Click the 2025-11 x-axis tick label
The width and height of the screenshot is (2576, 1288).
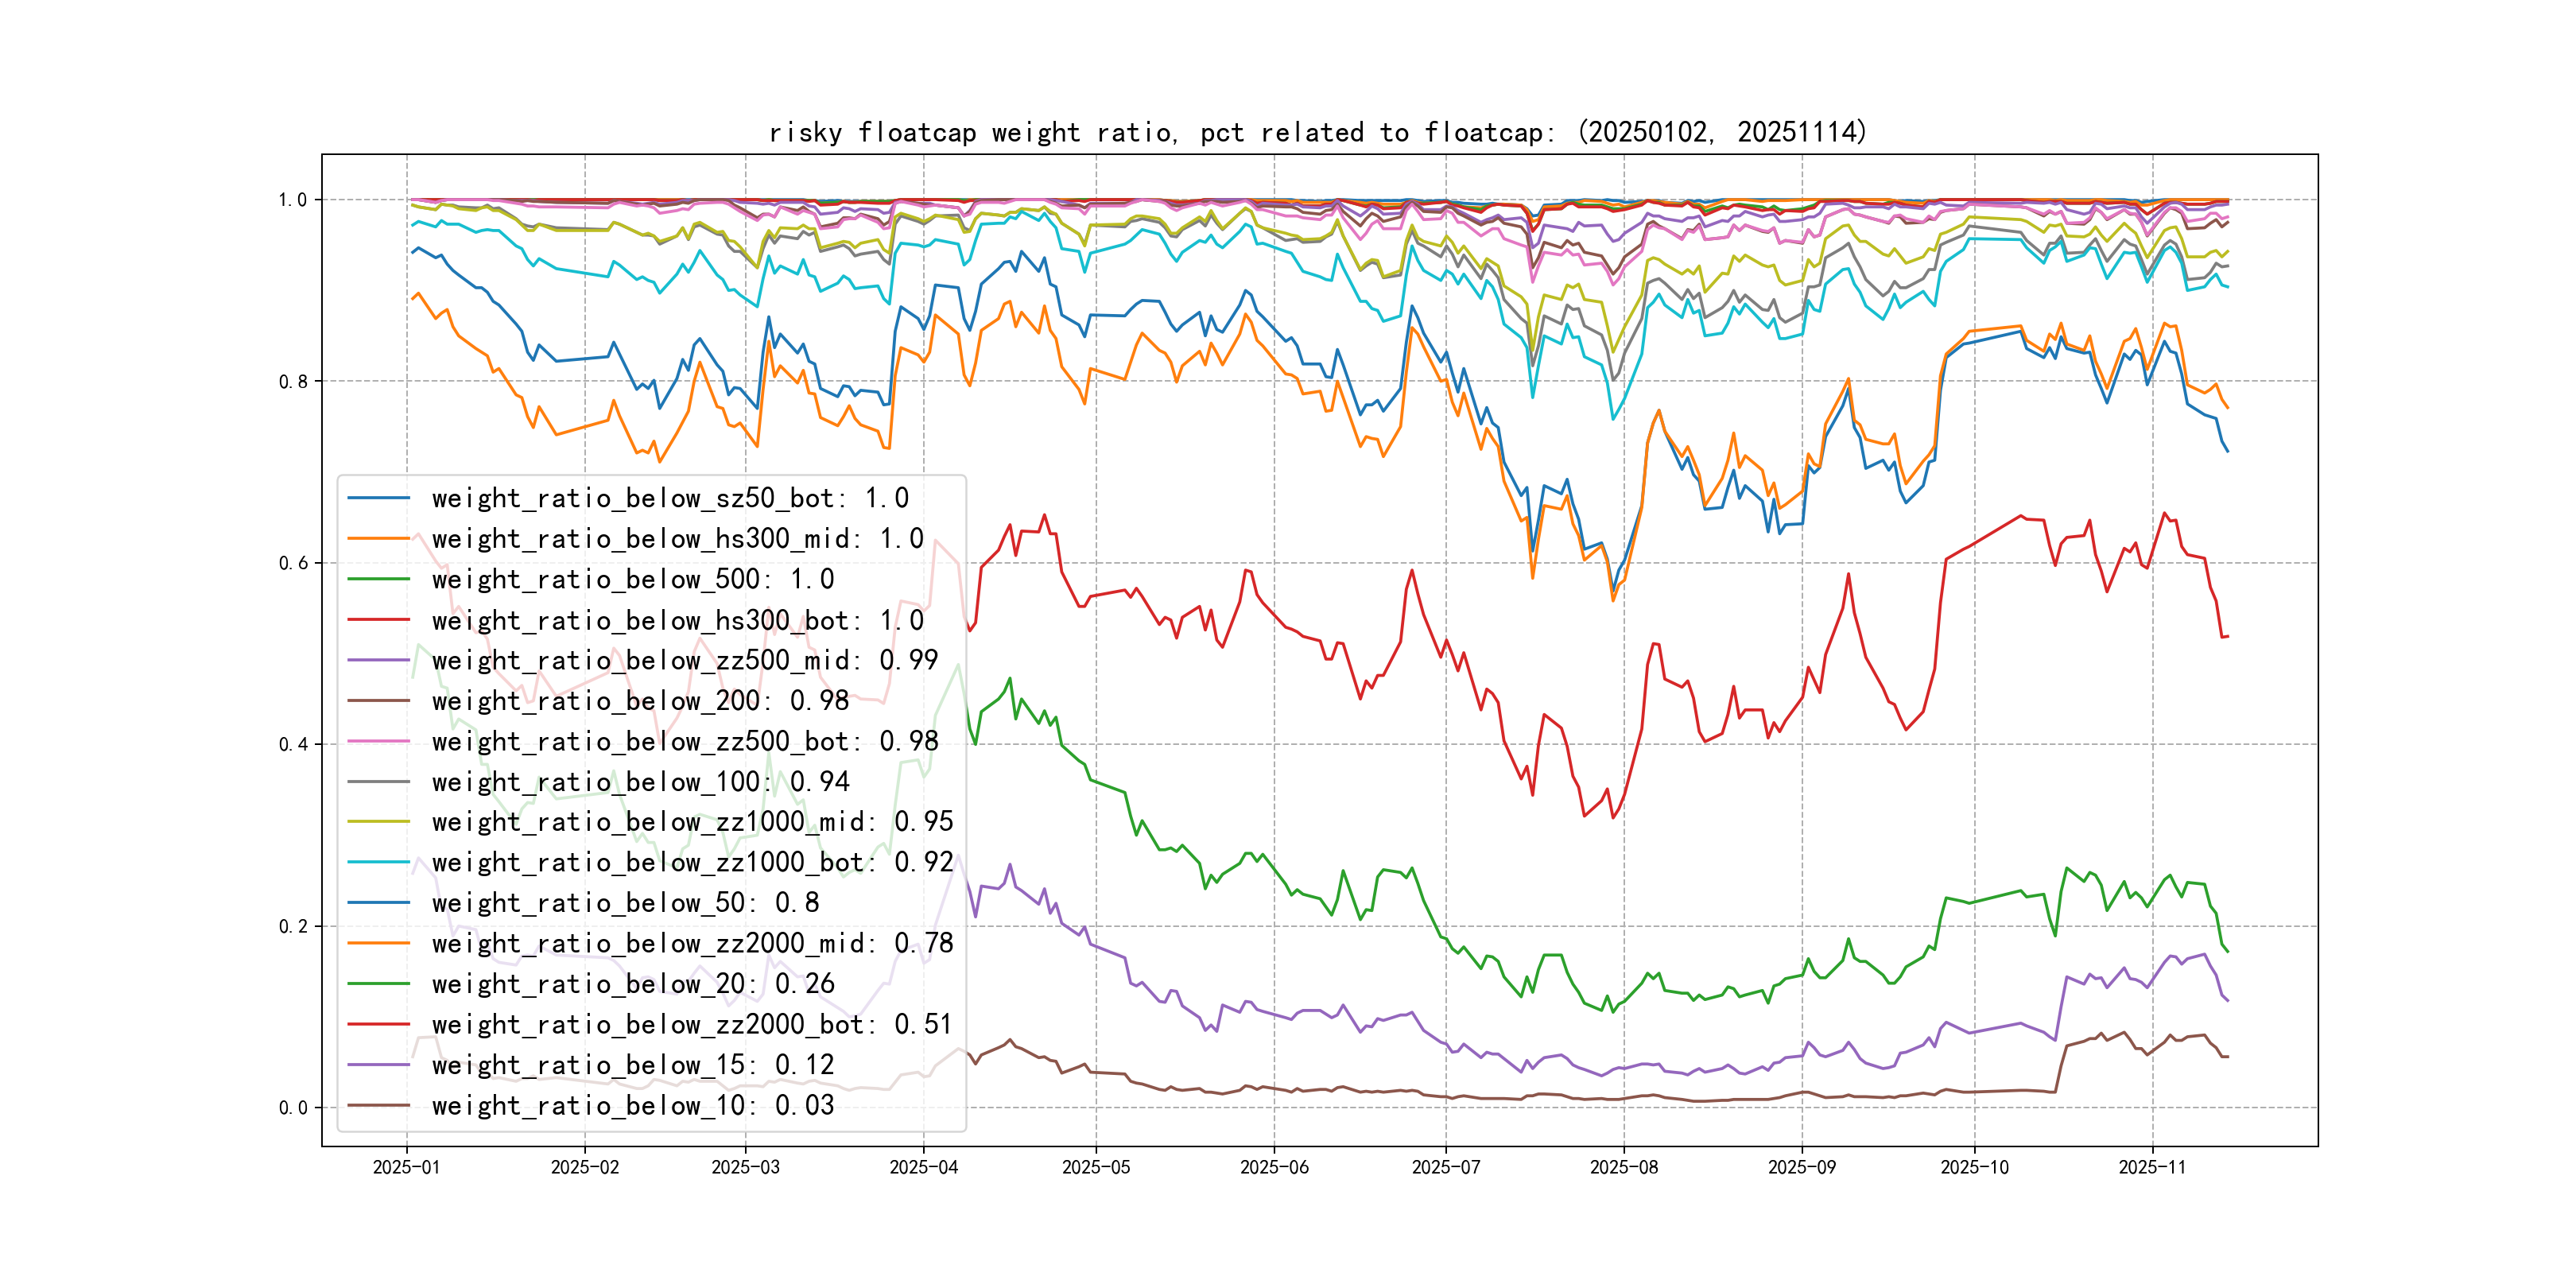click(2151, 1167)
